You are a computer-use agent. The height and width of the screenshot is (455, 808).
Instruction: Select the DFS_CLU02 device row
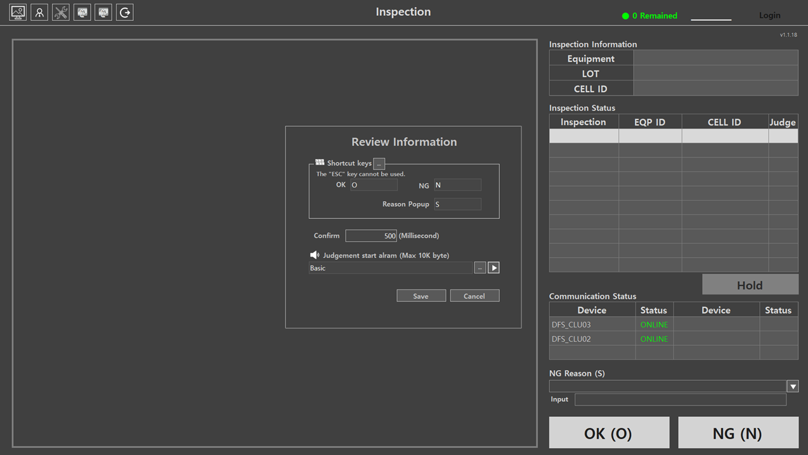pyautogui.click(x=592, y=339)
